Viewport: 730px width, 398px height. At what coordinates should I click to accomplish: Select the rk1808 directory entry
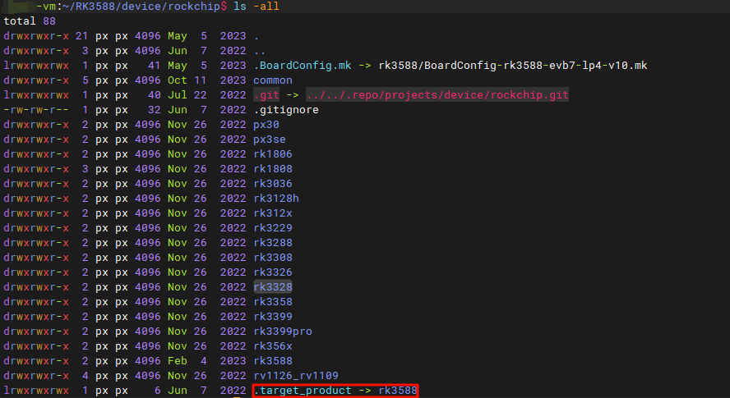tap(273, 169)
